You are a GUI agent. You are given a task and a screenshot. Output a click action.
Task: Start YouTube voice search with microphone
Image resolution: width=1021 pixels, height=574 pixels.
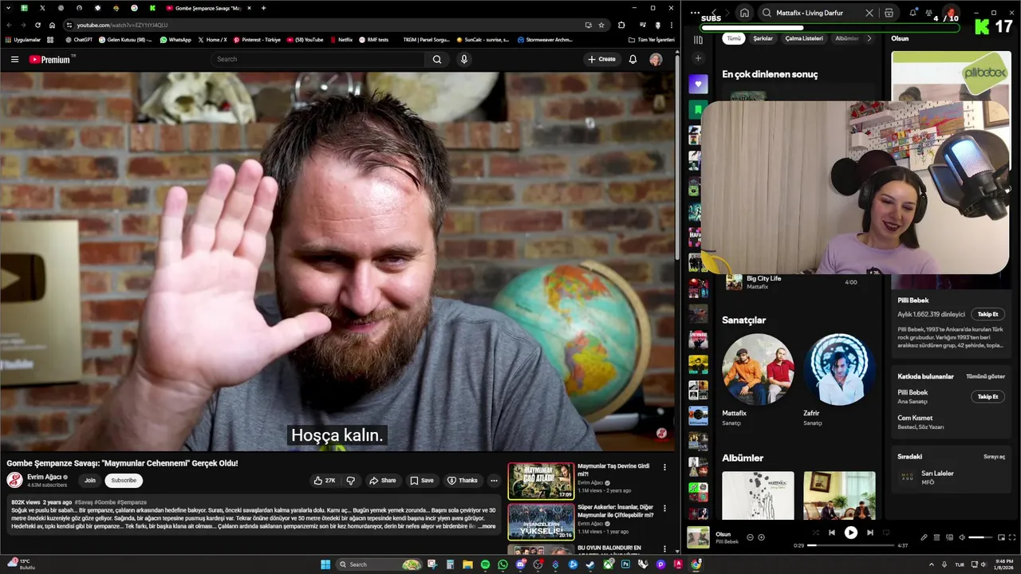tap(463, 59)
